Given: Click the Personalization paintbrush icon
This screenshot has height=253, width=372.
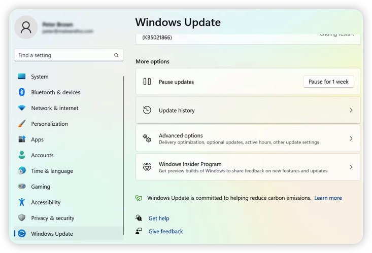Looking at the screenshot, I should click(22, 124).
